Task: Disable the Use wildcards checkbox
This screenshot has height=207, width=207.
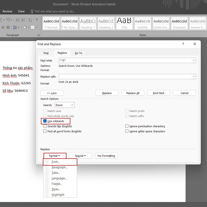Action: point(45,121)
